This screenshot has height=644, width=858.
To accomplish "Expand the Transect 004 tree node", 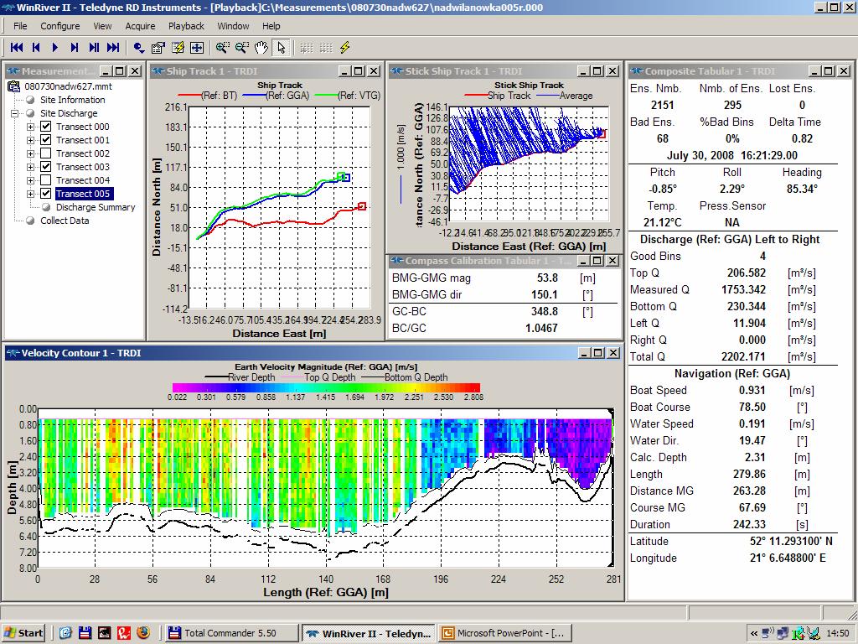I will click(x=31, y=180).
